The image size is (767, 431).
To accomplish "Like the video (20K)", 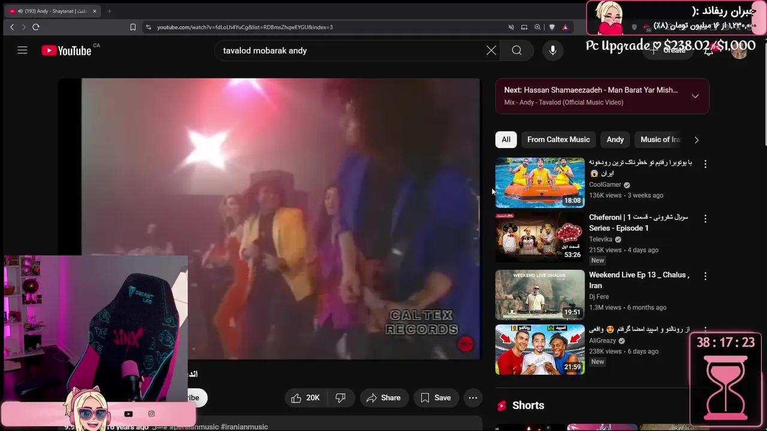I will pyautogui.click(x=305, y=397).
